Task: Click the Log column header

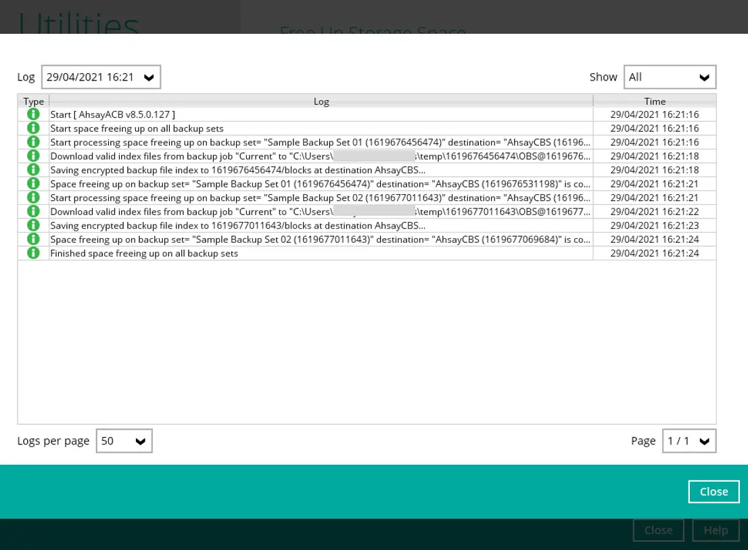Action: (321, 101)
